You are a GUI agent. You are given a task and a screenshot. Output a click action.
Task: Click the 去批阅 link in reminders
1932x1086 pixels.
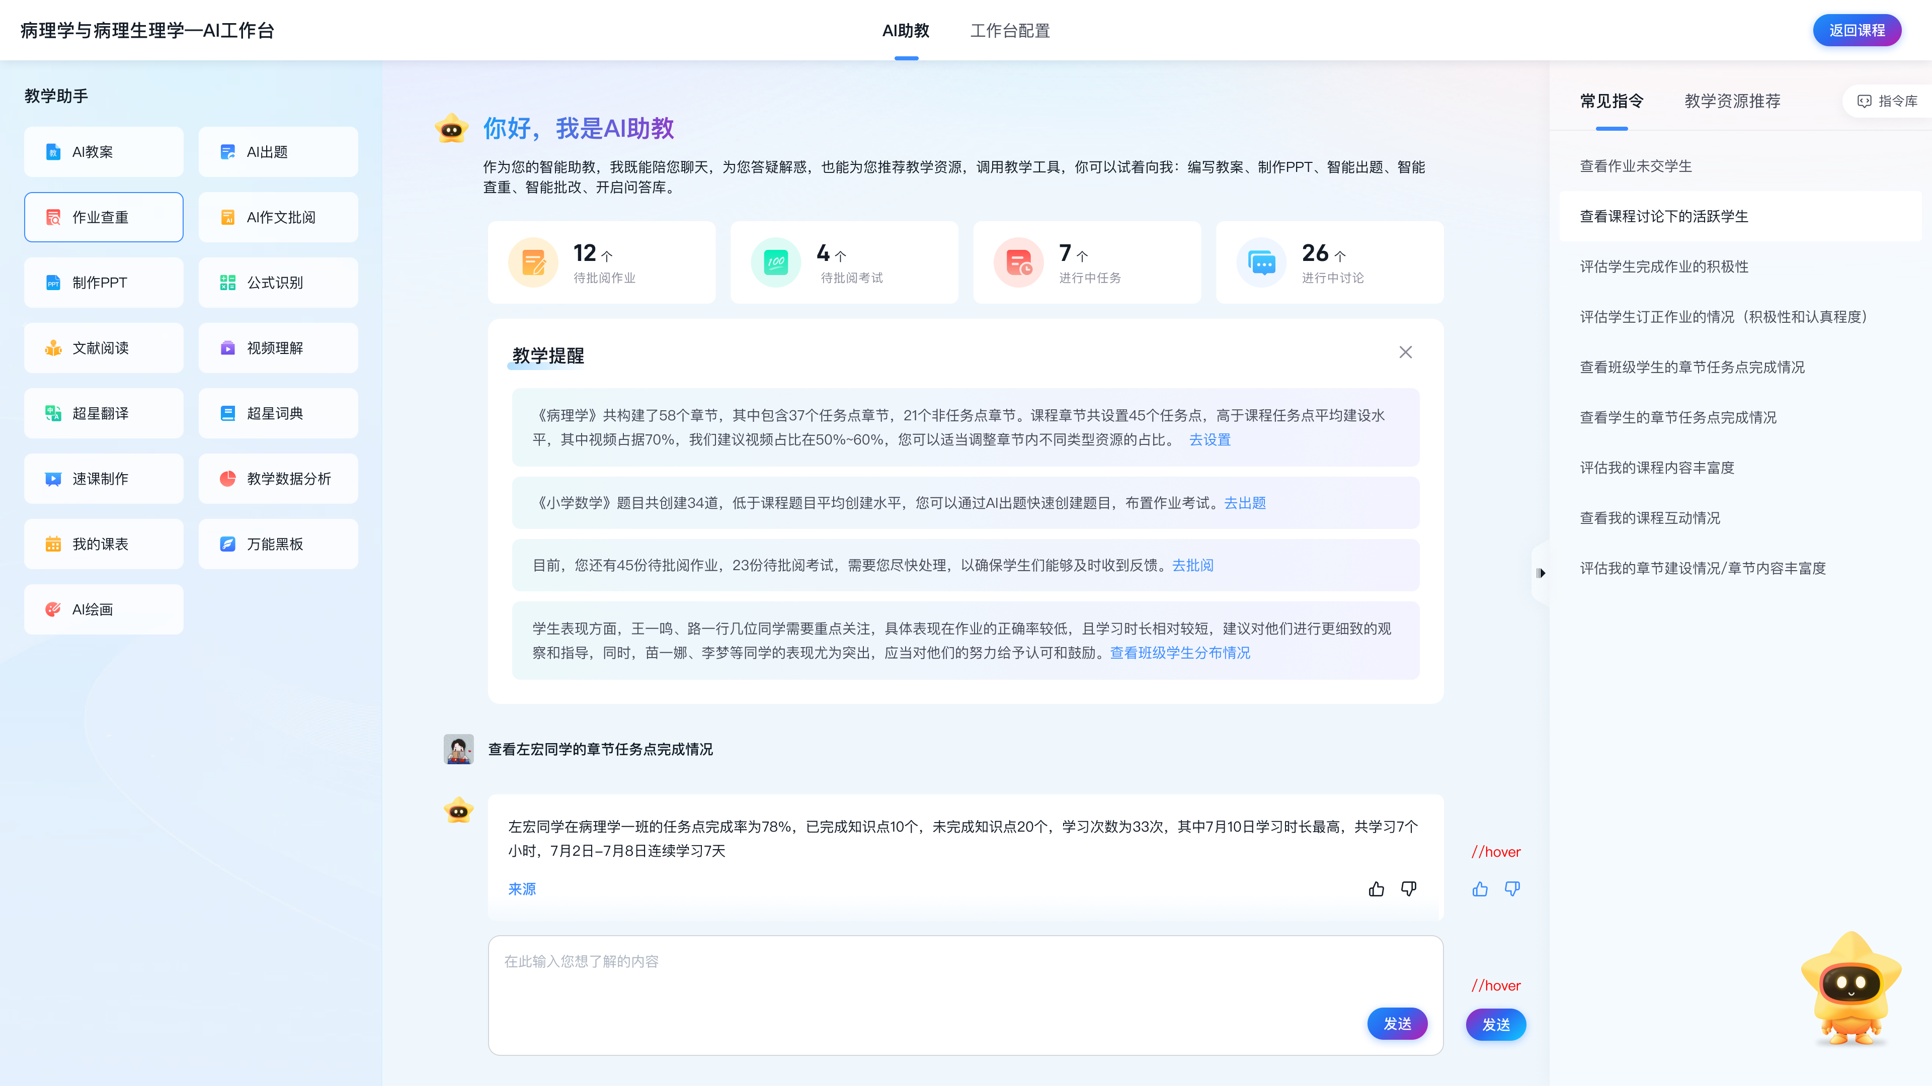pos(1192,565)
